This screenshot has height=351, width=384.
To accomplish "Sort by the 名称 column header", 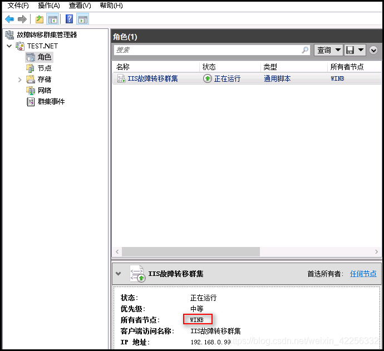I will (156, 67).
